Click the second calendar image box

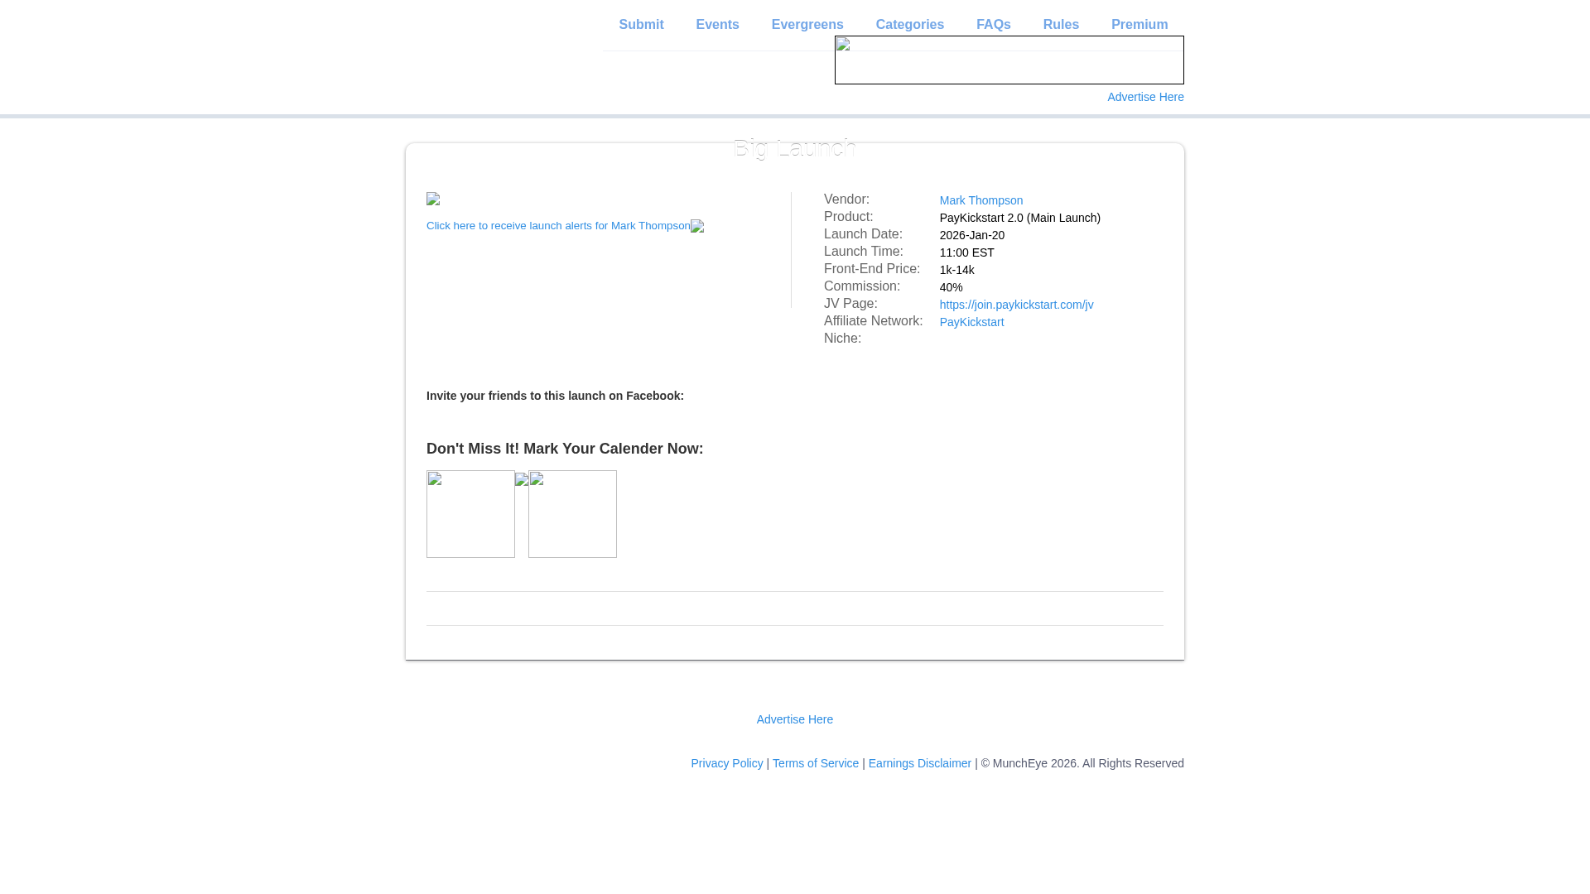572,514
